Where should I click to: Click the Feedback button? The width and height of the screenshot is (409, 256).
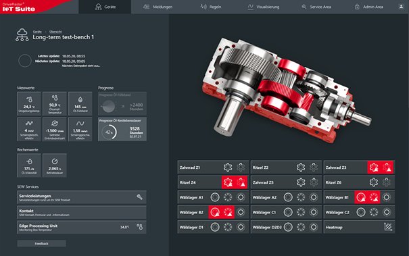click(x=41, y=243)
